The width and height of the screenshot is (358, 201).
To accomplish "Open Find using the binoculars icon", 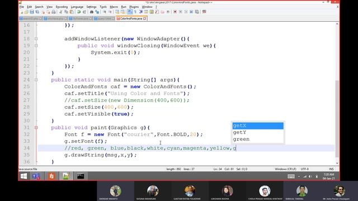I will point(92,12).
